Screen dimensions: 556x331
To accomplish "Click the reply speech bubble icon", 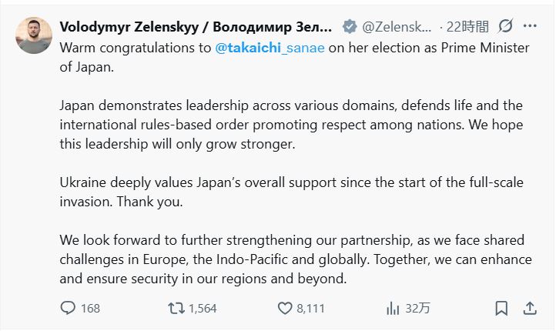I will (x=68, y=308).
